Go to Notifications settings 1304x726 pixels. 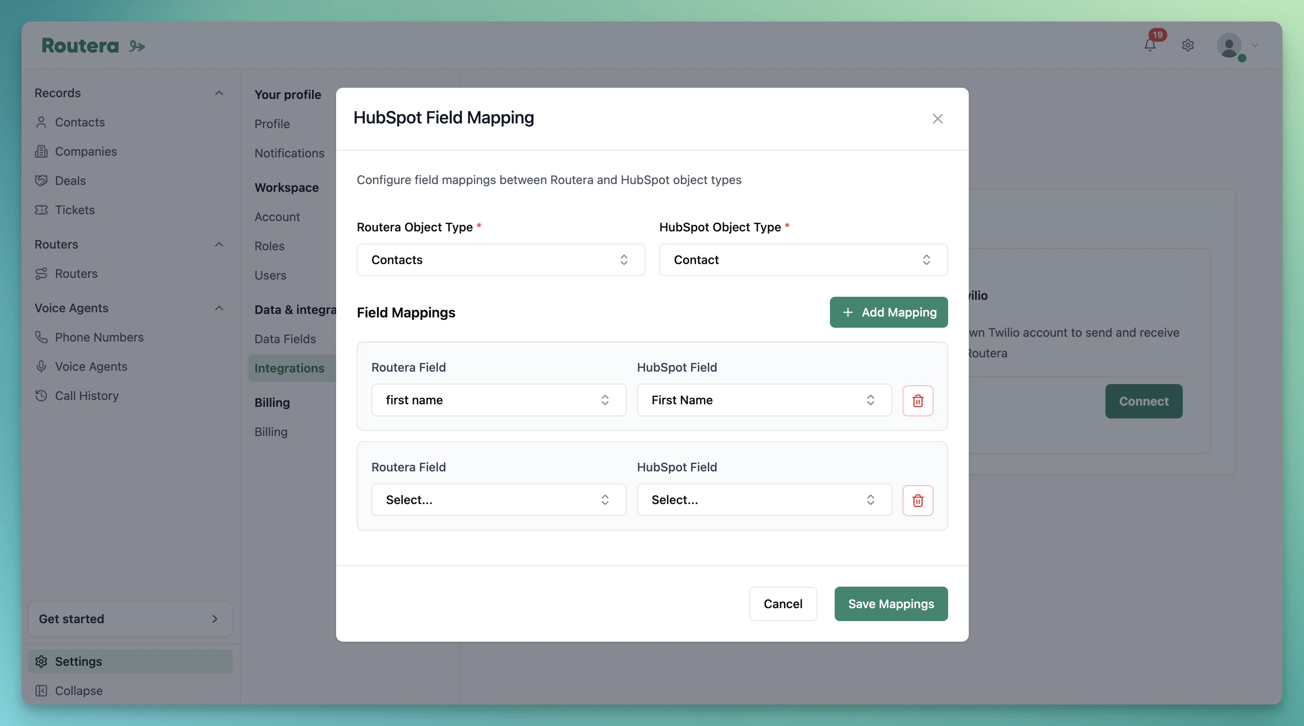click(289, 153)
